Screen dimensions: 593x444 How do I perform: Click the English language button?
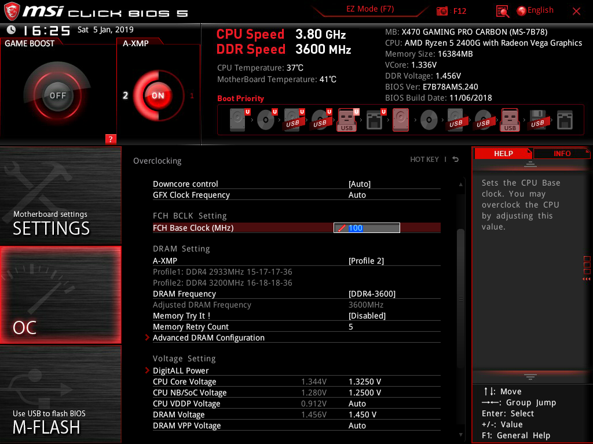[540, 10]
